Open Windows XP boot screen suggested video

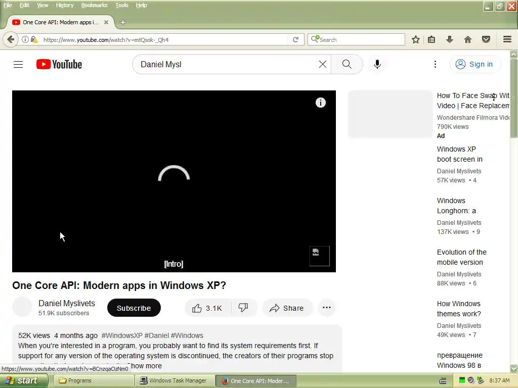tap(459, 154)
